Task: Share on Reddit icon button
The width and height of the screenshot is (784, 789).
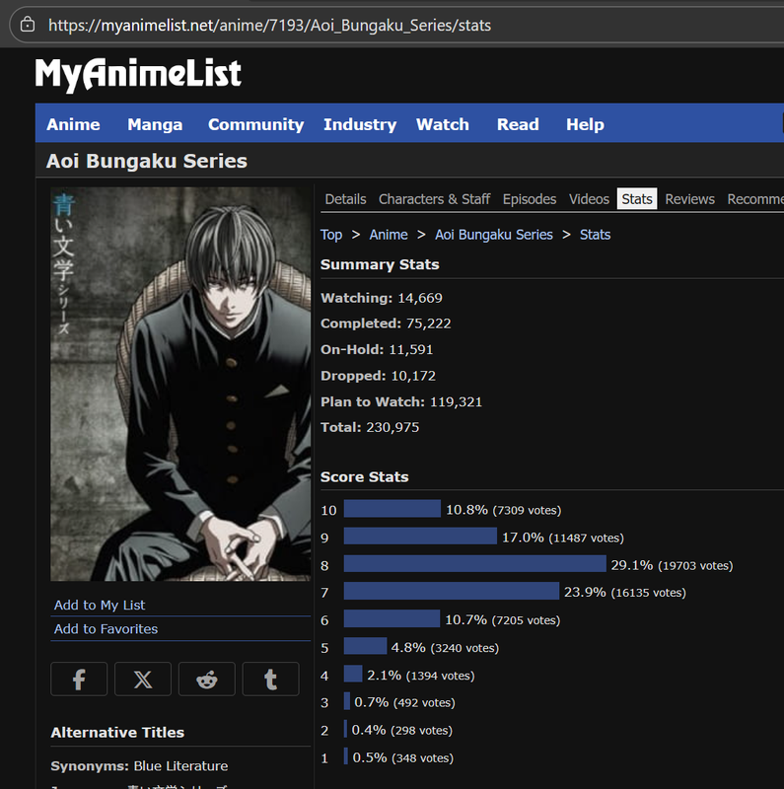Action: click(207, 679)
